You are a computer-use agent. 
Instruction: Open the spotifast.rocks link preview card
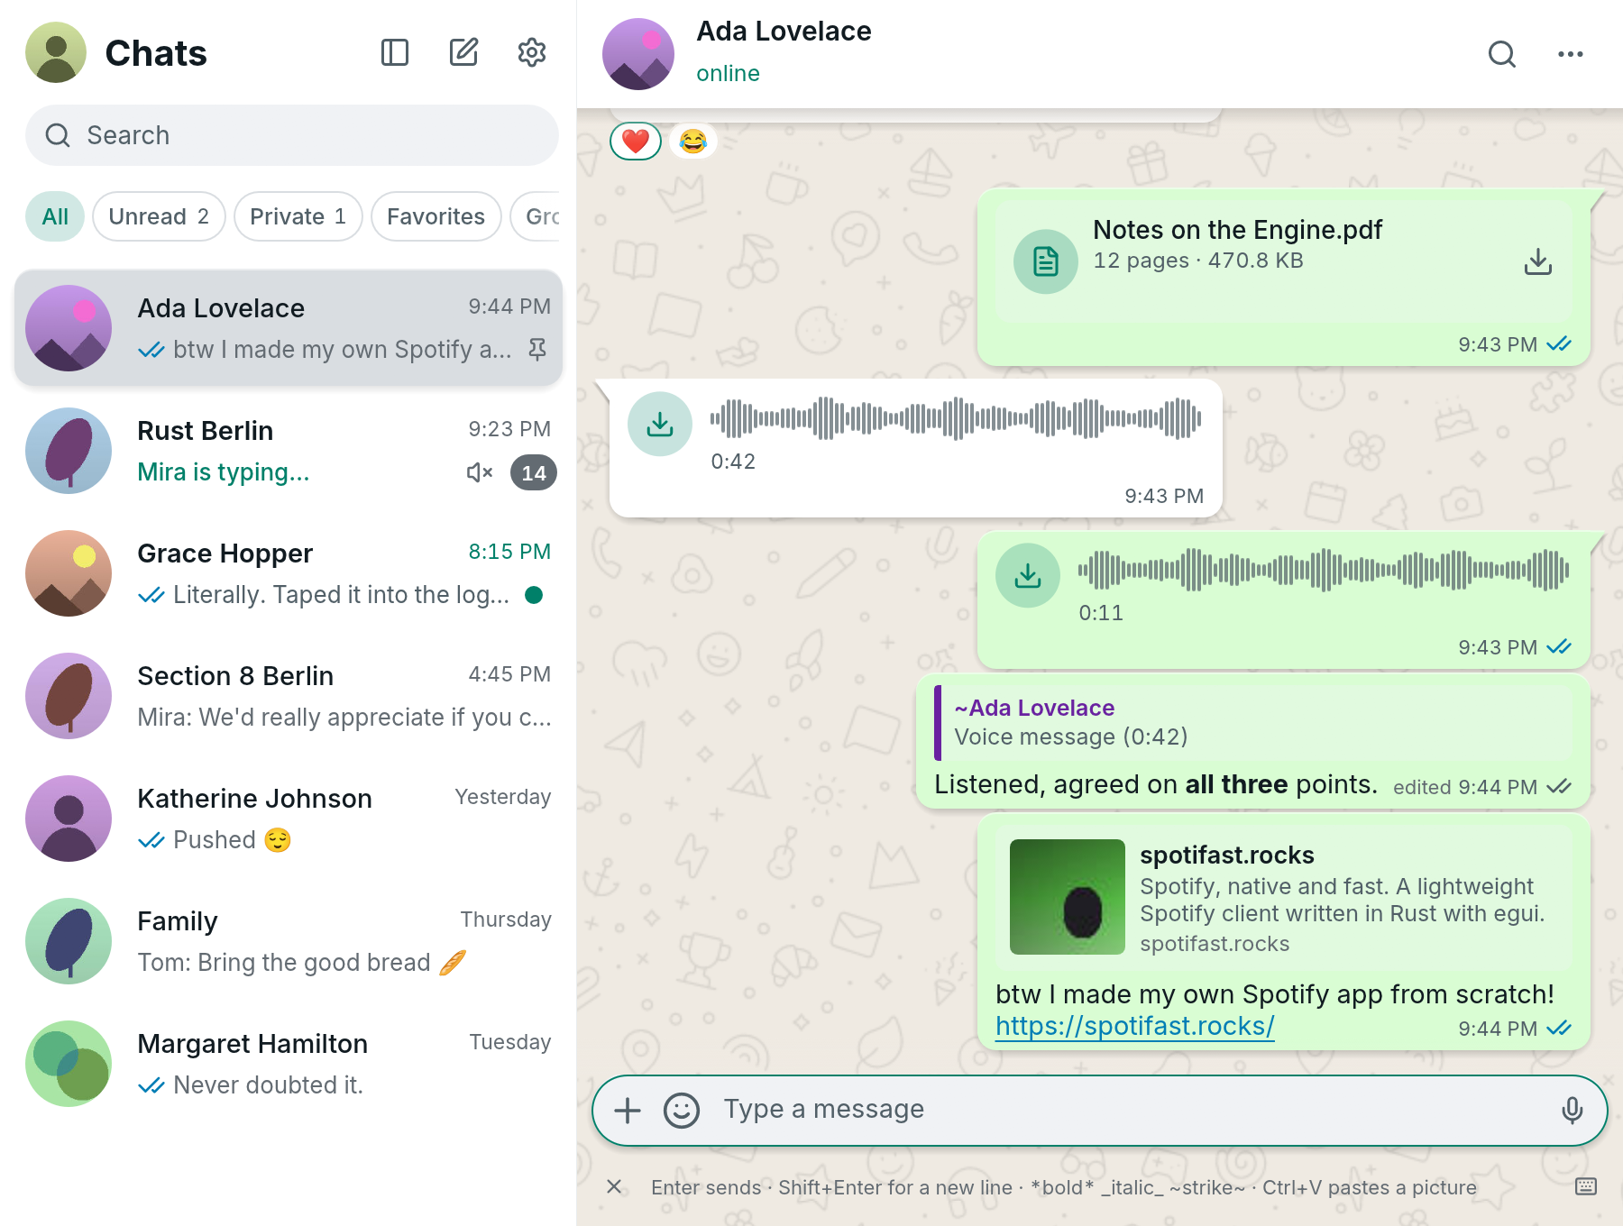(x=1284, y=897)
